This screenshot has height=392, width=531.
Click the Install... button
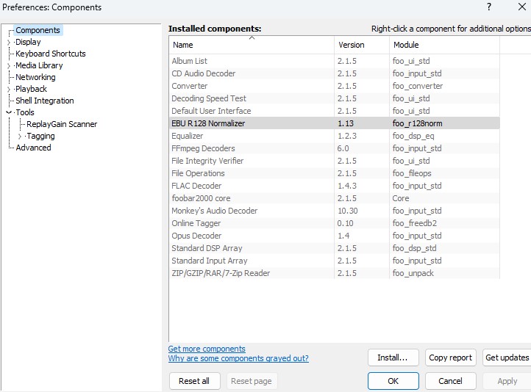pyautogui.click(x=393, y=357)
